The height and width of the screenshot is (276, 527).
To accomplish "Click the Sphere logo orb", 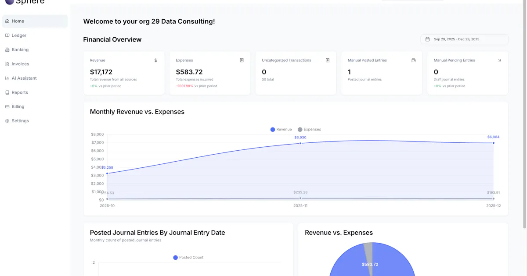I will (x=9, y=2).
